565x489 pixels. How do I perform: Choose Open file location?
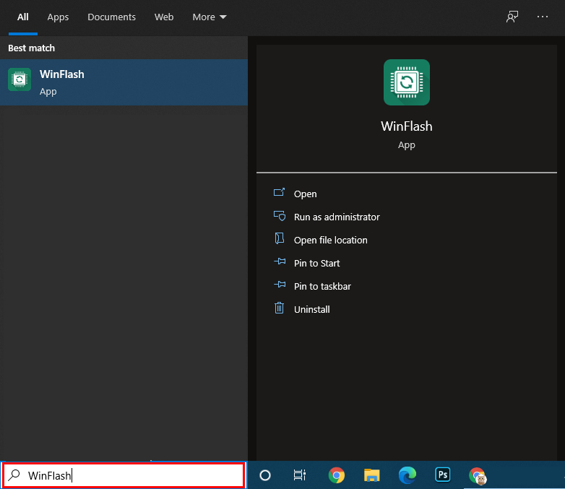click(x=330, y=240)
